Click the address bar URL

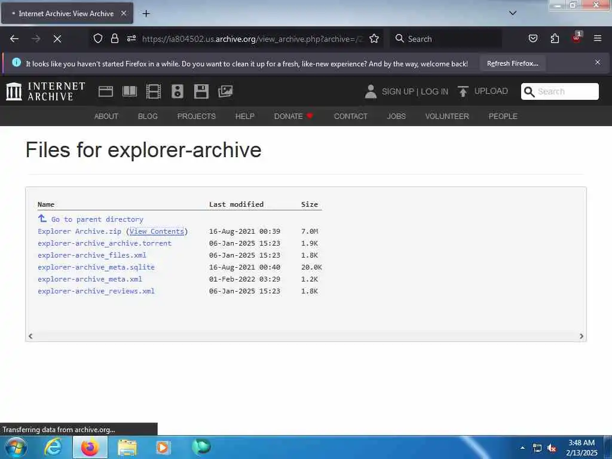pyautogui.click(x=252, y=39)
